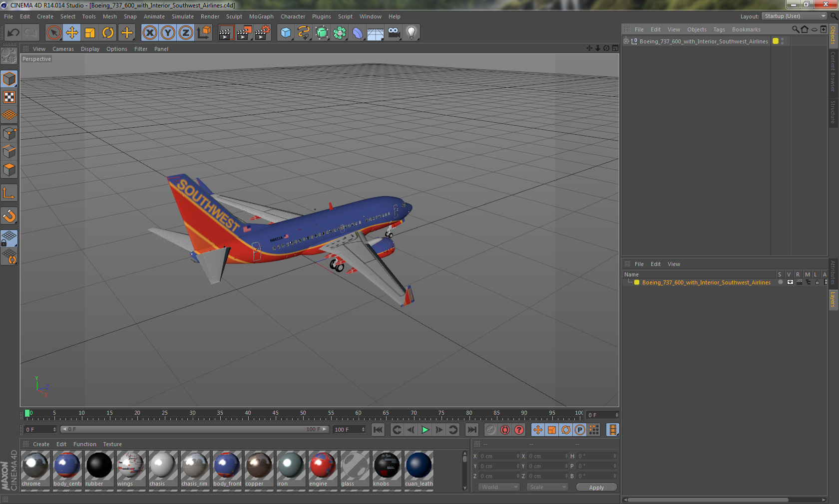Go to start of animation
Viewport: 839px width, 504px height.
coord(378,430)
